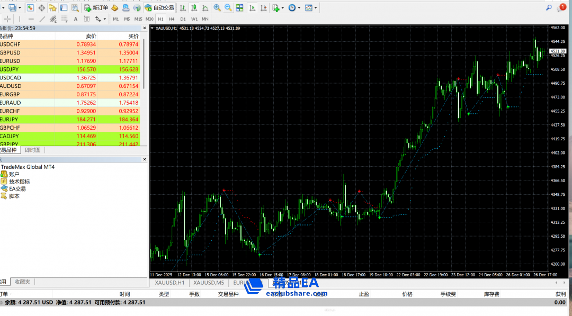Open the indicators list dropdown arrow

pos(283,8)
